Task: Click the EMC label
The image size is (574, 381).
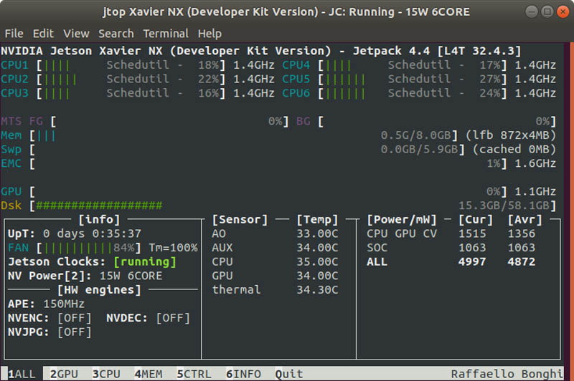Action: pos(11,163)
